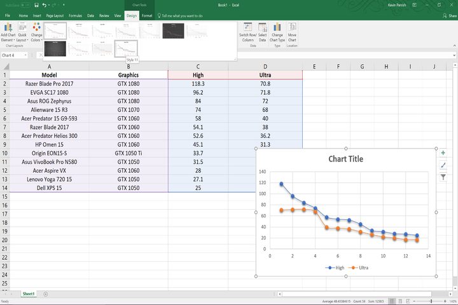Viewport: 458px width, 305px height.
Task: Click the Change Chart Type button
Action: coord(277,32)
